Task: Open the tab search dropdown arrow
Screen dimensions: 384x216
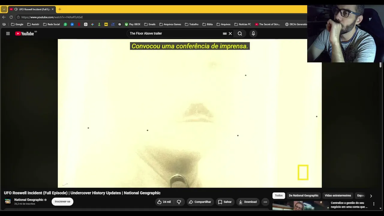Action: click(x=4, y=9)
